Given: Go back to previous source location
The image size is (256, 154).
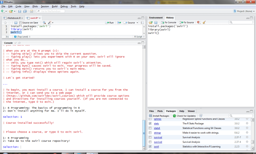Looking at the screenshot, I should [x=5, y=23].
